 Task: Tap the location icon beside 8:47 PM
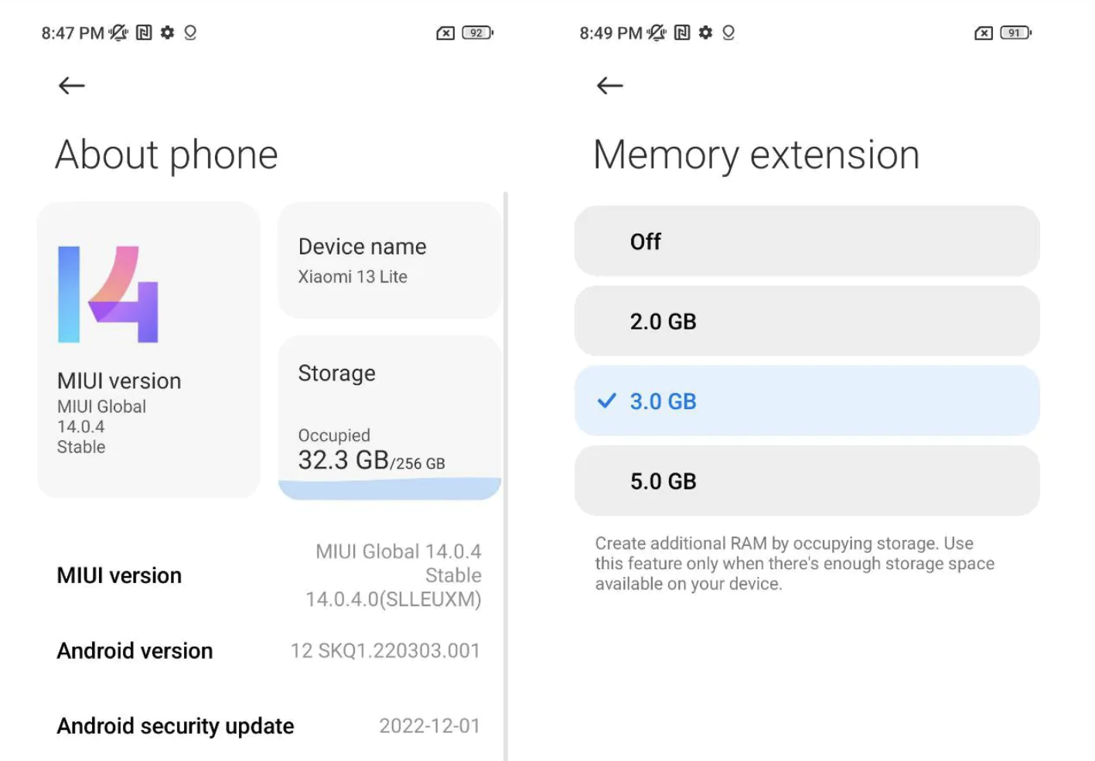(190, 32)
